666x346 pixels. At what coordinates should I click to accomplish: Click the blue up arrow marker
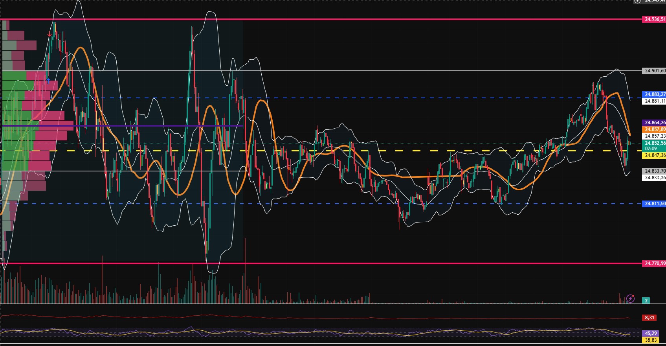tap(48, 81)
